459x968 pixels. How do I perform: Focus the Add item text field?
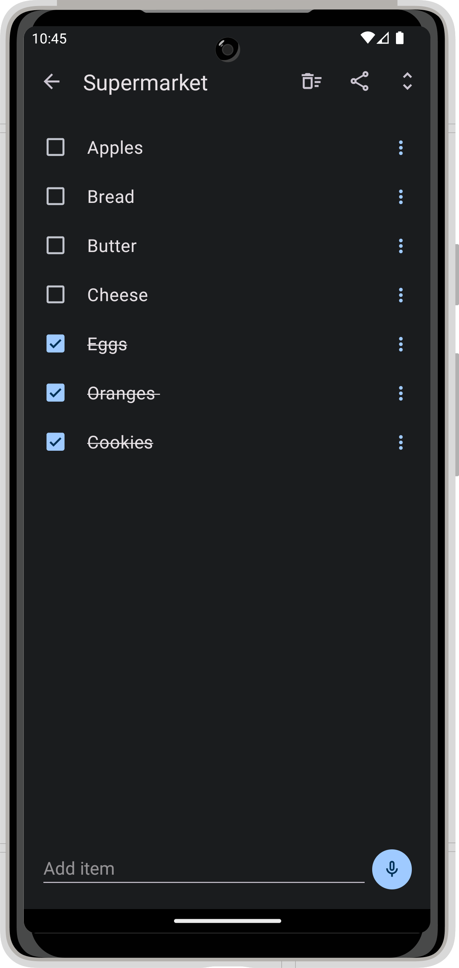[x=204, y=869]
